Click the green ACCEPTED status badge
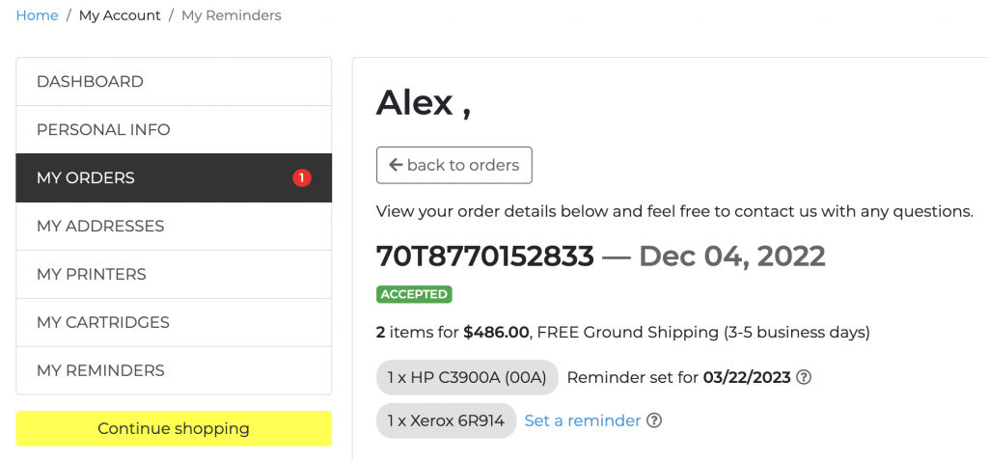988x460 pixels. click(x=414, y=294)
